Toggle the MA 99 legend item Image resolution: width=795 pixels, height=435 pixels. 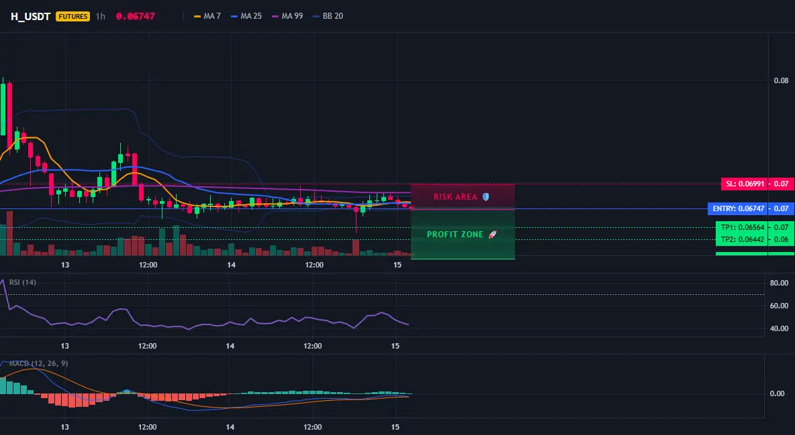click(287, 16)
